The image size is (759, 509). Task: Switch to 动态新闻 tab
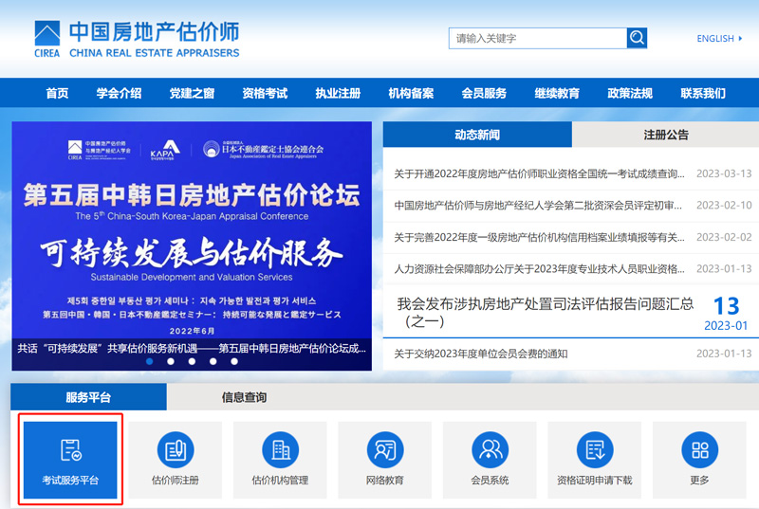point(477,135)
